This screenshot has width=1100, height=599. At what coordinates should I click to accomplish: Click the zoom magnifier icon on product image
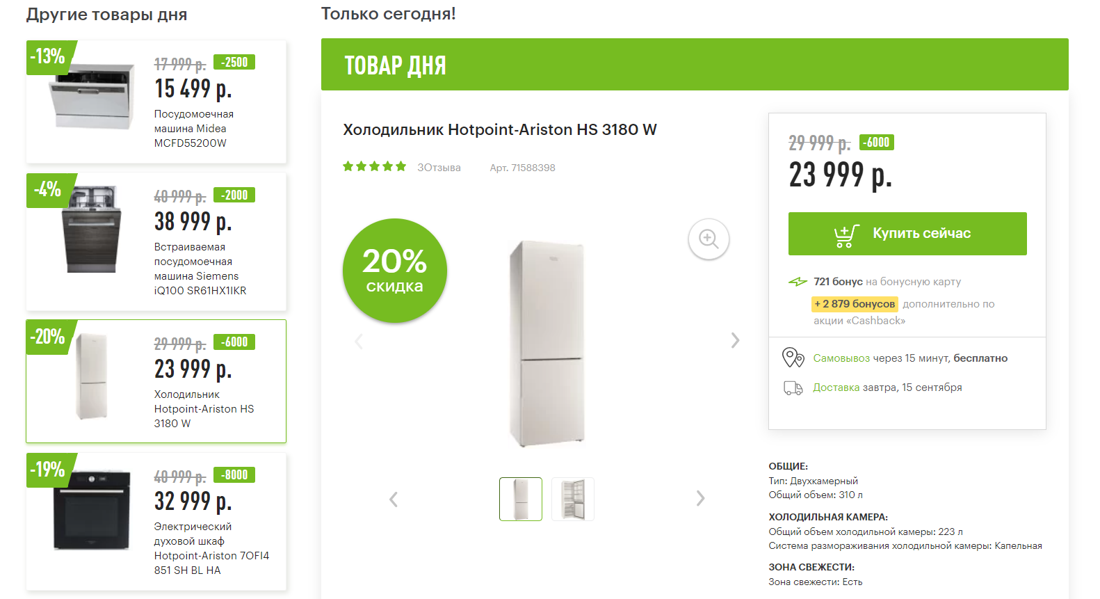[x=709, y=239]
